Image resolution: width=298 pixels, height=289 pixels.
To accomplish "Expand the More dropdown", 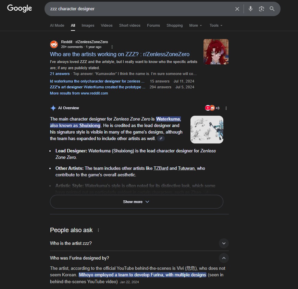I will click(x=195, y=25).
